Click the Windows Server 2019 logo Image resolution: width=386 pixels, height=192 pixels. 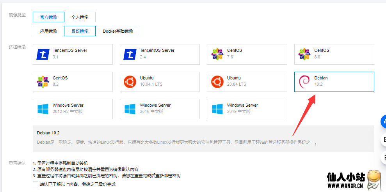pos(217,109)
